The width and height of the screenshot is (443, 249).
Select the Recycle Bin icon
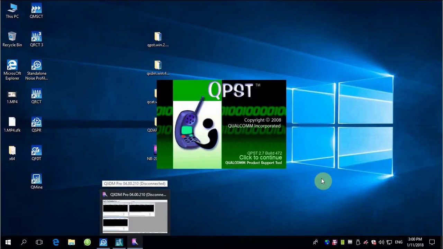point(12,39)
